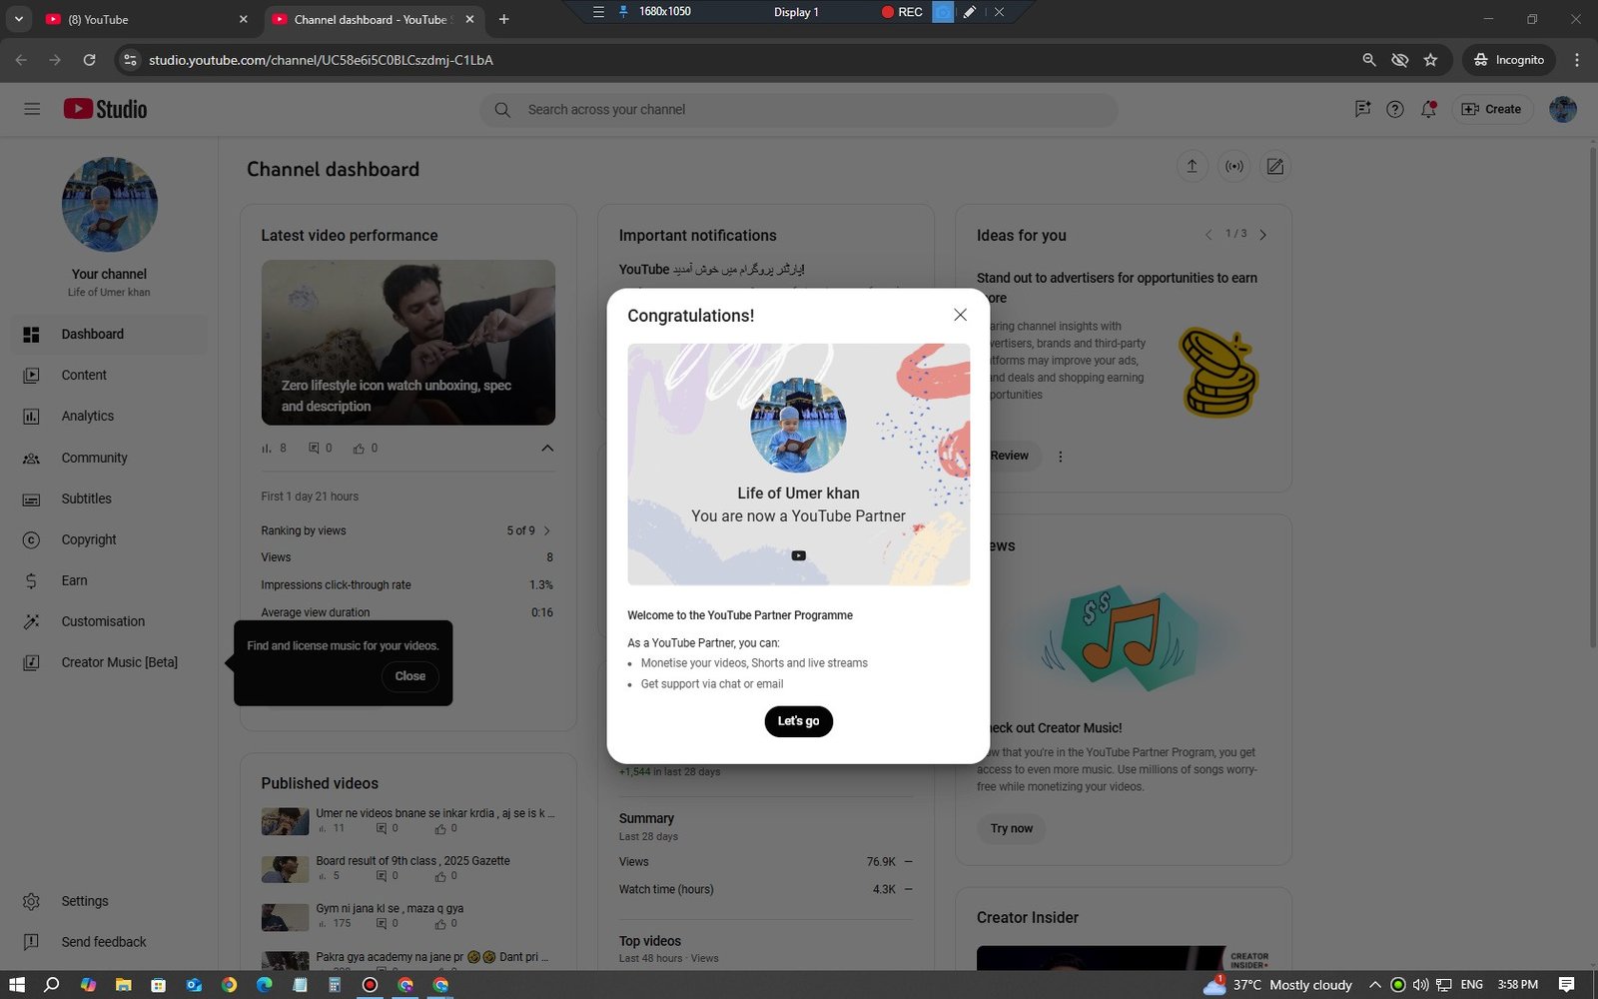
Task: Click the Incognito indicator
Action: [1509, 60]
